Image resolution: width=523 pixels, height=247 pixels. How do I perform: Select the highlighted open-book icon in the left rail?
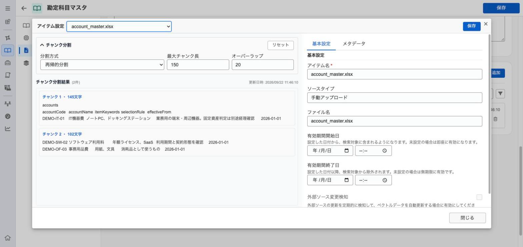[8, 50]
